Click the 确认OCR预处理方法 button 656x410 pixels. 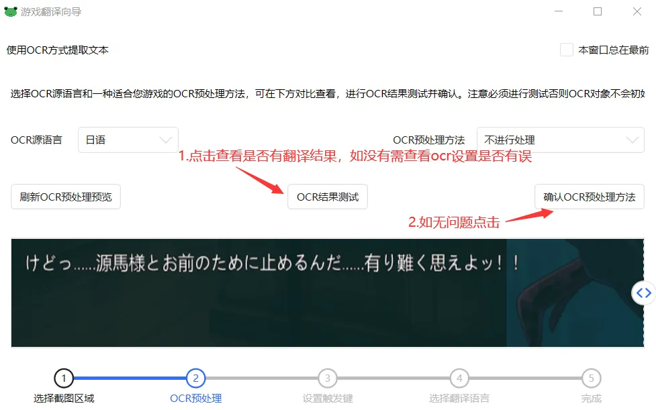589,197
